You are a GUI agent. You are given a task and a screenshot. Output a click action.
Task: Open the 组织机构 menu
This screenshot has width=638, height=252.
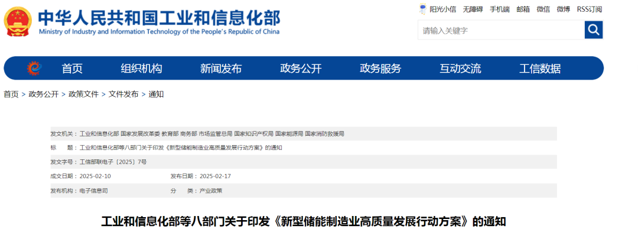141,68
